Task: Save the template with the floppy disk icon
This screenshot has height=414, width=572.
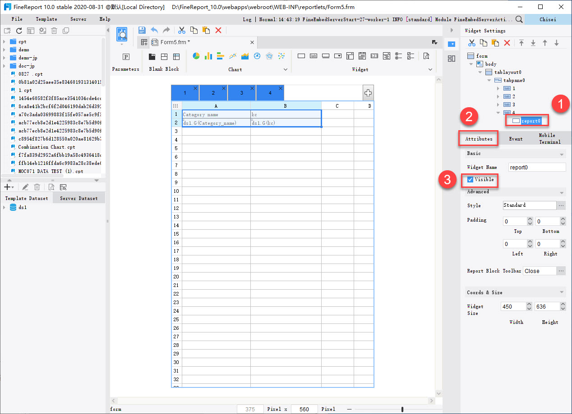Action: (142, 30)
